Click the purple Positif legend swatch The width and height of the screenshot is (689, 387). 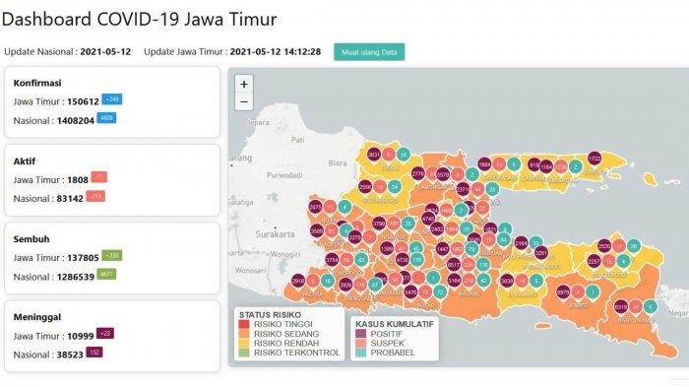tap(361, 334)
